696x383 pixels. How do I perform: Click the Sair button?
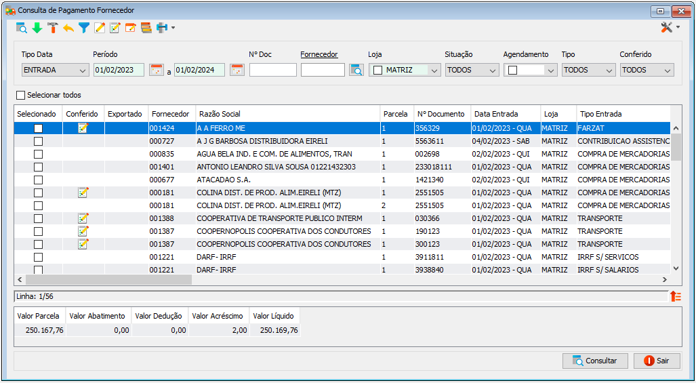point(657,361)
